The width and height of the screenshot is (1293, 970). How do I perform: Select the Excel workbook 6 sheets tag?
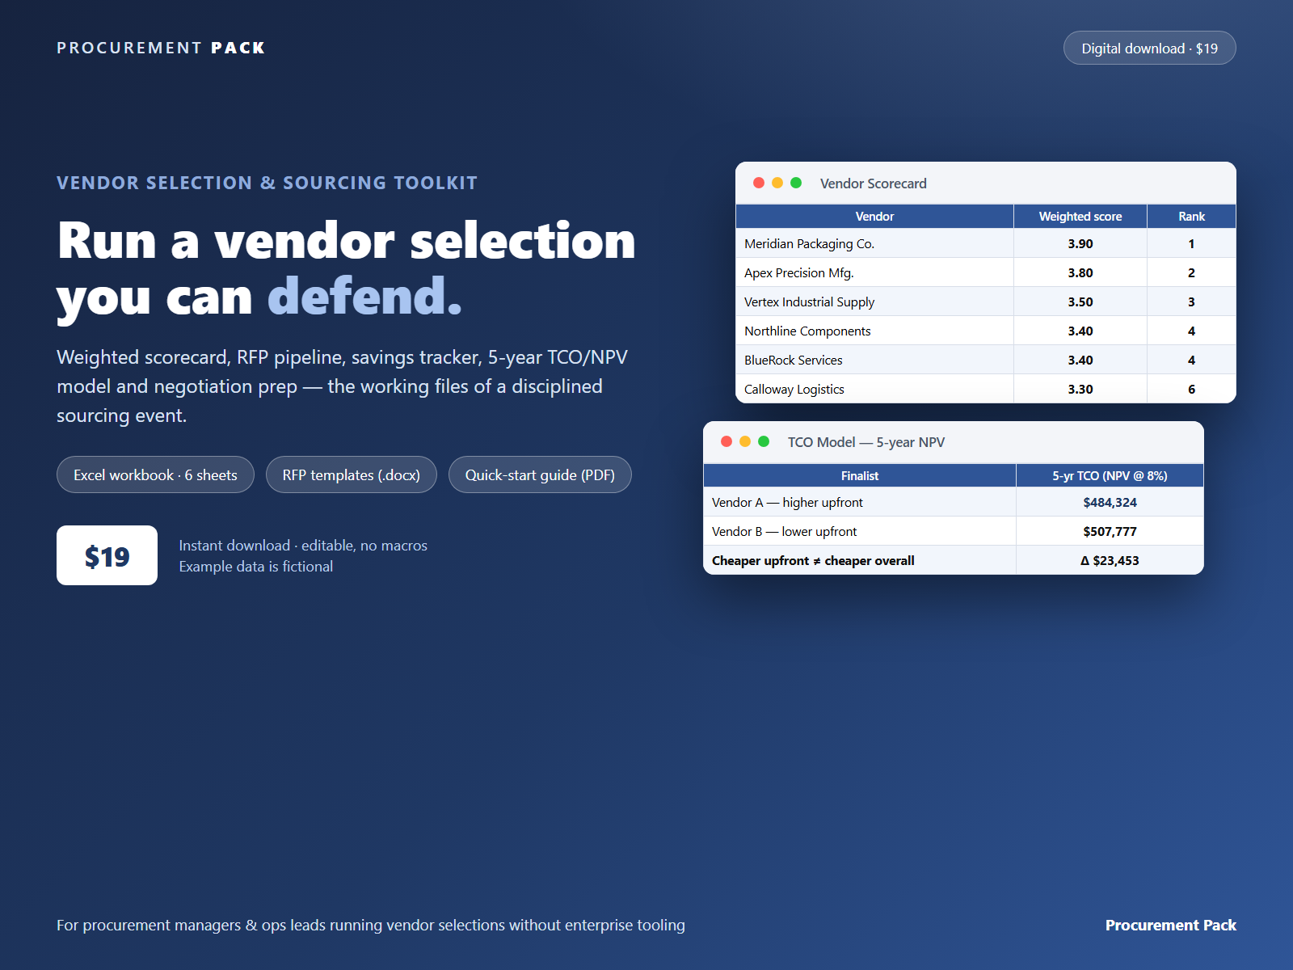[155, 474]
